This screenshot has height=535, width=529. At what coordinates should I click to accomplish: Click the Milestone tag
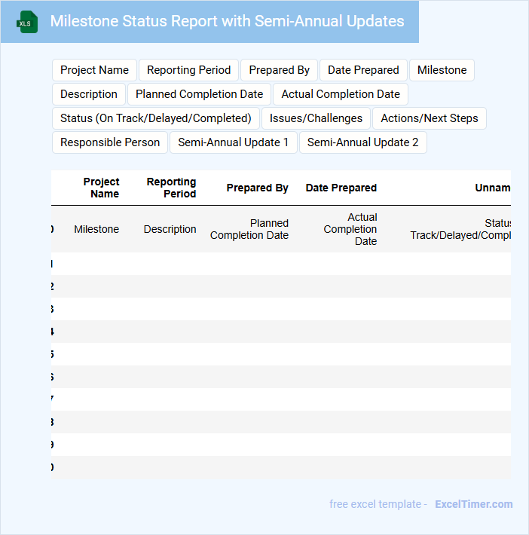[x=442, y=70]
